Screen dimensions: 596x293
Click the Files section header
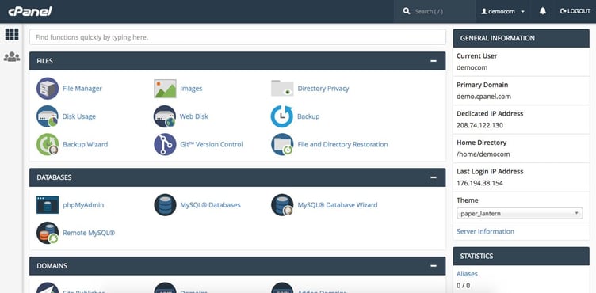tap(237, 61)
